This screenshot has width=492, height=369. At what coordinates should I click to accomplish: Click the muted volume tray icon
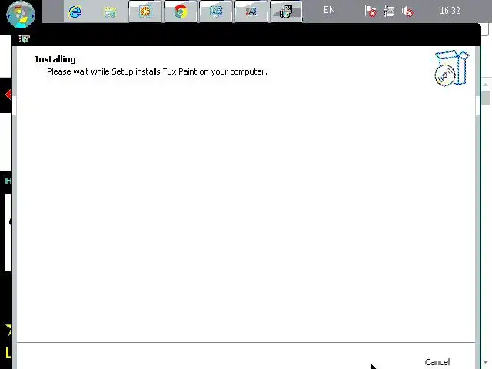[407, 12]
